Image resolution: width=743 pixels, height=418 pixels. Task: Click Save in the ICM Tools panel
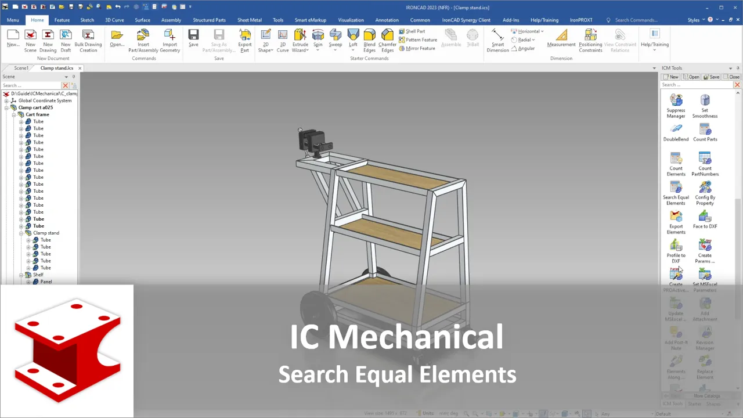pyautogui.click(x=712, y=77)
